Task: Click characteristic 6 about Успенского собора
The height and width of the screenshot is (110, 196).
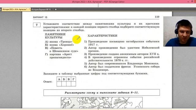Action: [122, 68]
